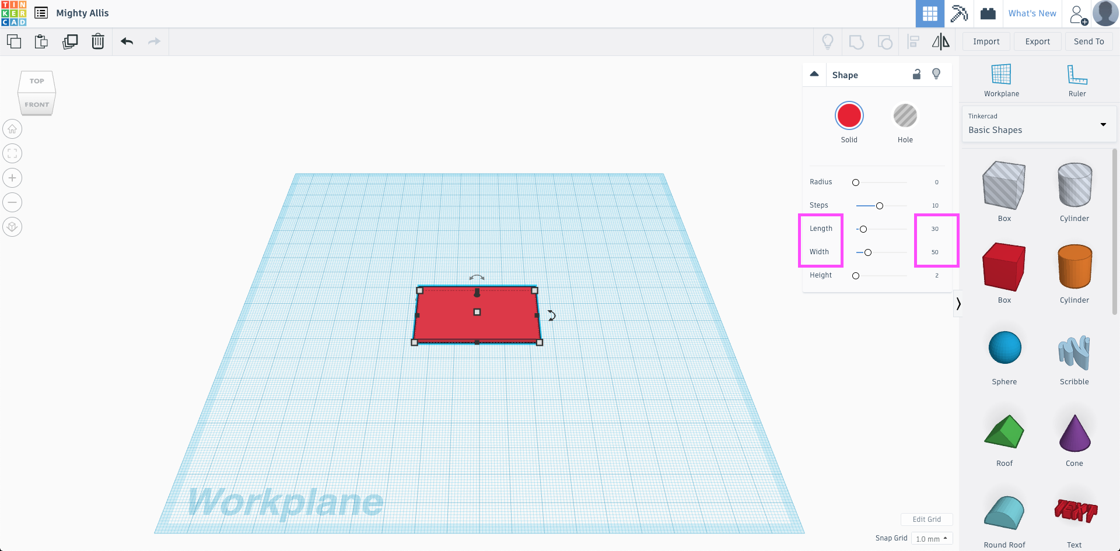Click the Delete icon in toolbar
The image size is (1120, 551).
97,41
